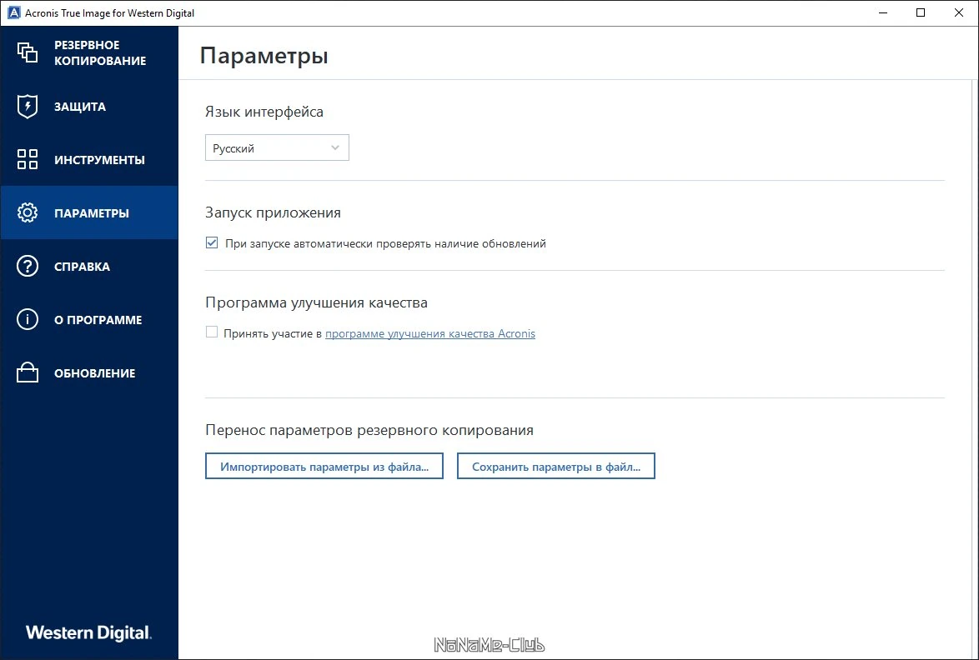979x660 pixels.
Task: Go to the ЗАЩИТА section
Action: pos(89,106)
